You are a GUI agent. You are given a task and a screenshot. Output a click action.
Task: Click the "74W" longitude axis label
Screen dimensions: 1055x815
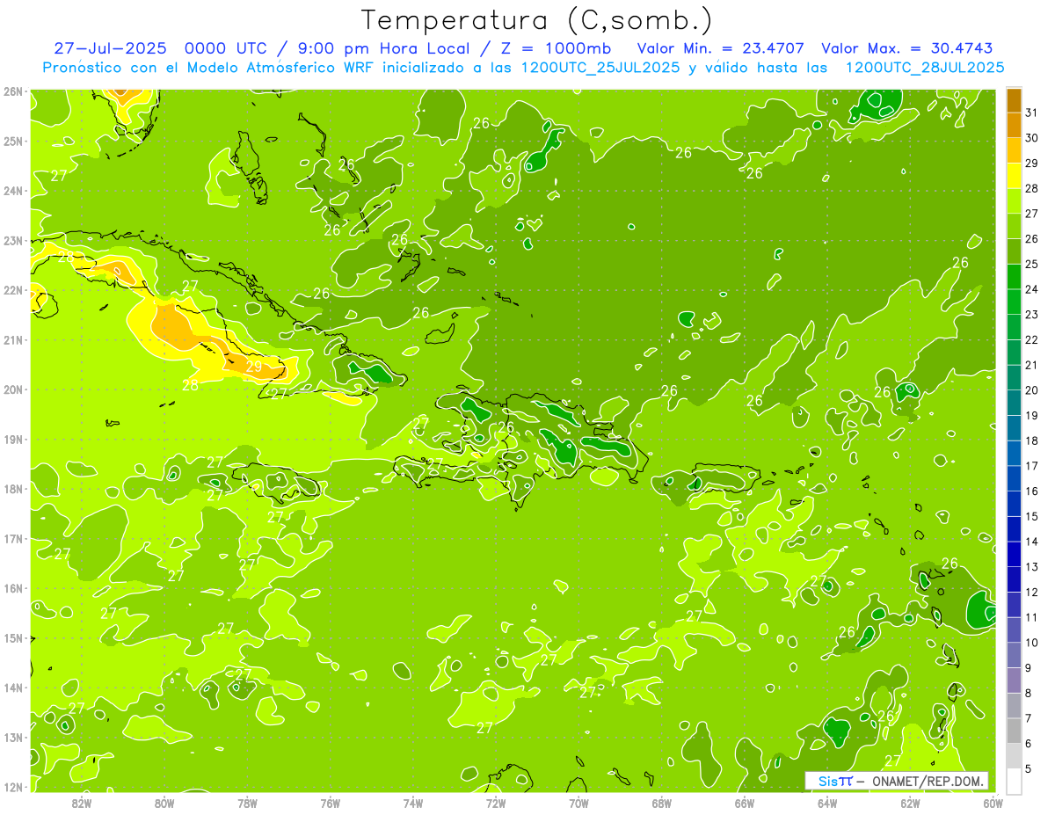[x=413, y=802]
